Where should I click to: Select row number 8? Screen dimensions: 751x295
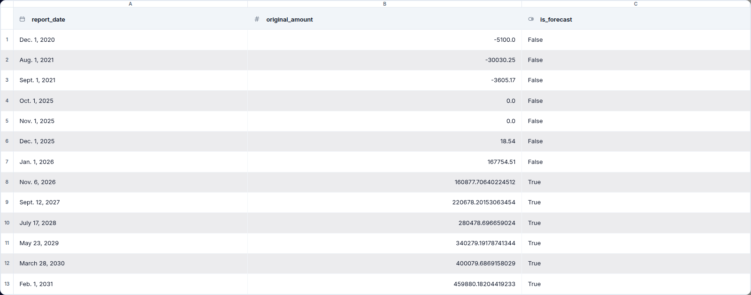[7, 182]
